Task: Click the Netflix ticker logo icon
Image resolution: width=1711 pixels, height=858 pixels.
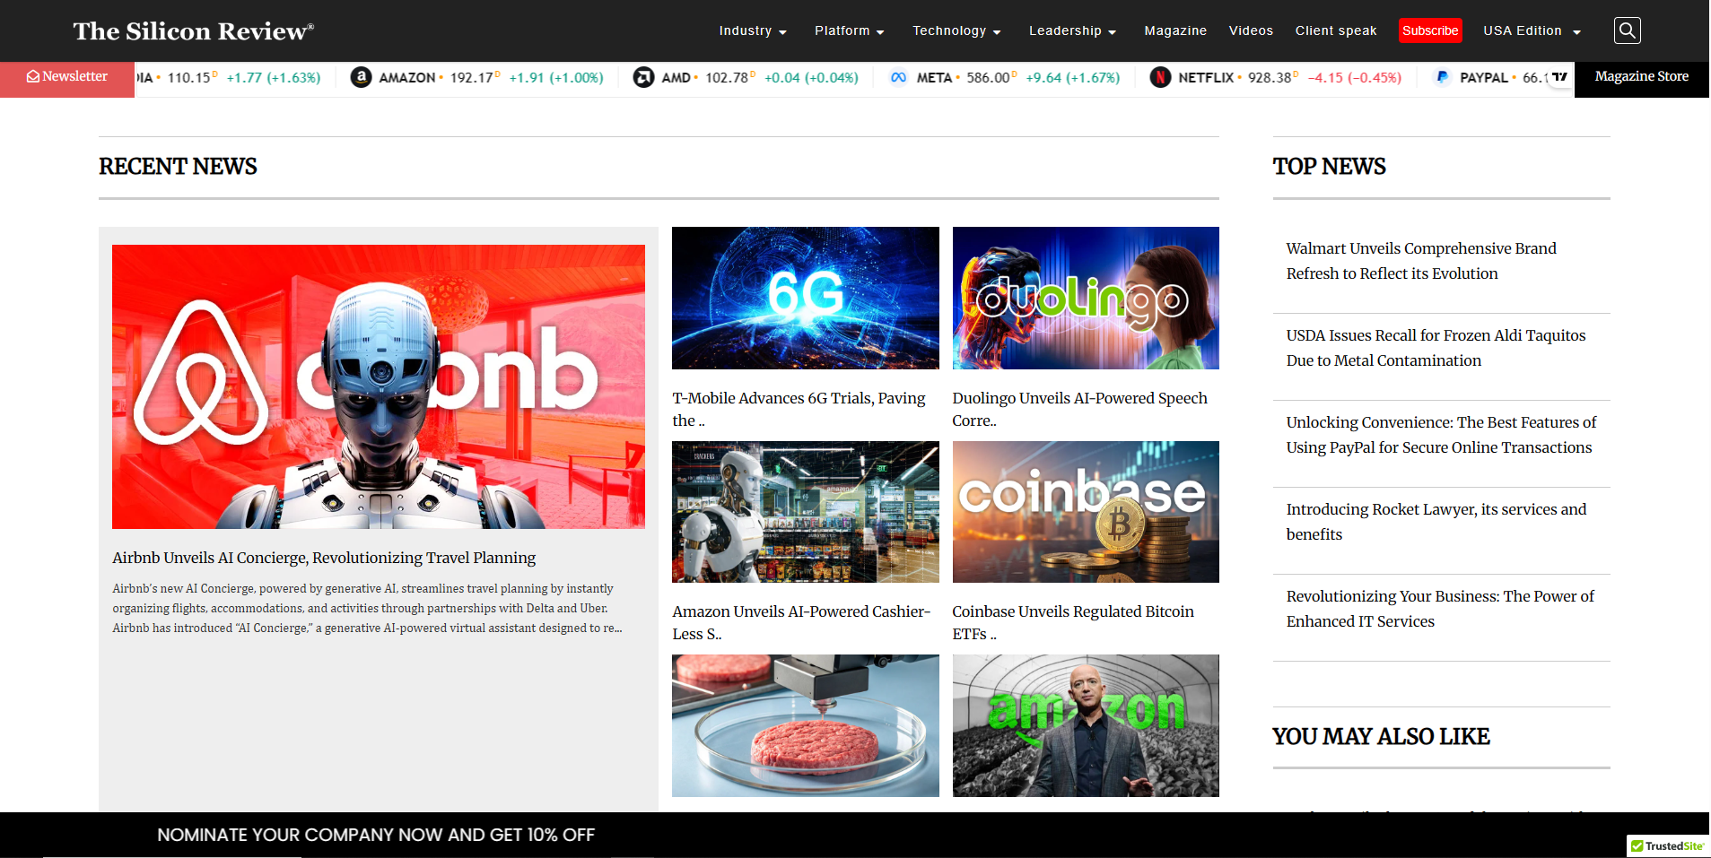Action: (x=1160, y=77)
